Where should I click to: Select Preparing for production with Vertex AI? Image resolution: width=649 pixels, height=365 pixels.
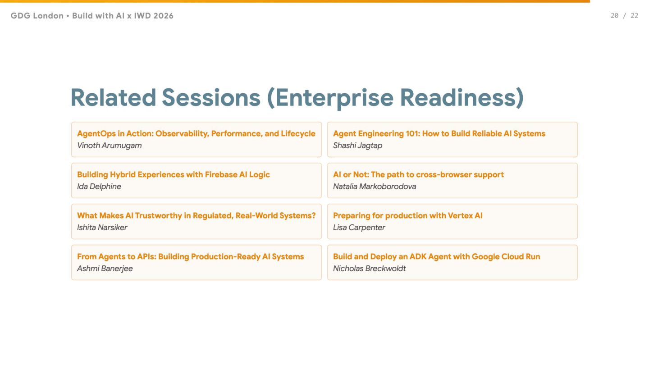coord(452,221)
